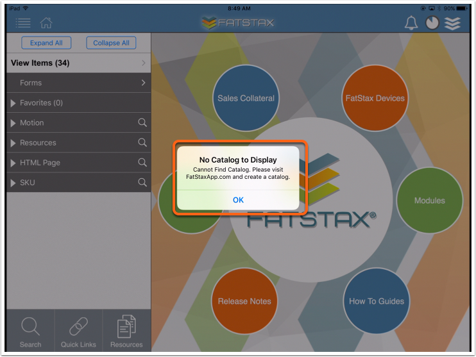Tap the AirPlay status icon
The height and width of the screenshot is (357, 476).
pos(431,8)
